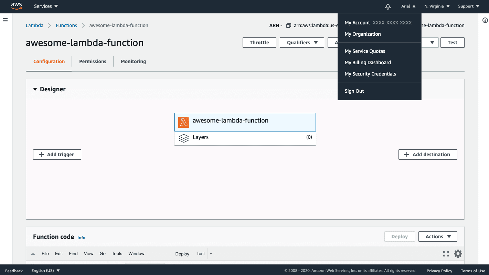489x275 pixels.
Task: Open the Privacy Policy link
Action: click(x=439, y=271)
